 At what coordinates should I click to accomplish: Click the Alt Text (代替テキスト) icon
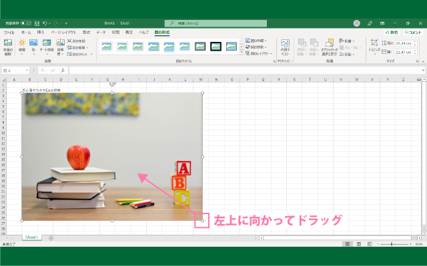coord(285,47)
